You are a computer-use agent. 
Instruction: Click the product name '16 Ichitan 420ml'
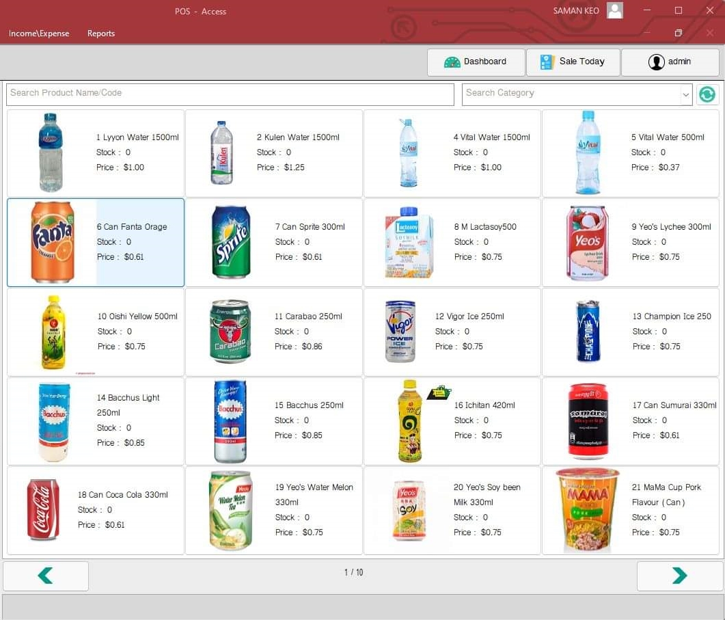pos(484,405)
